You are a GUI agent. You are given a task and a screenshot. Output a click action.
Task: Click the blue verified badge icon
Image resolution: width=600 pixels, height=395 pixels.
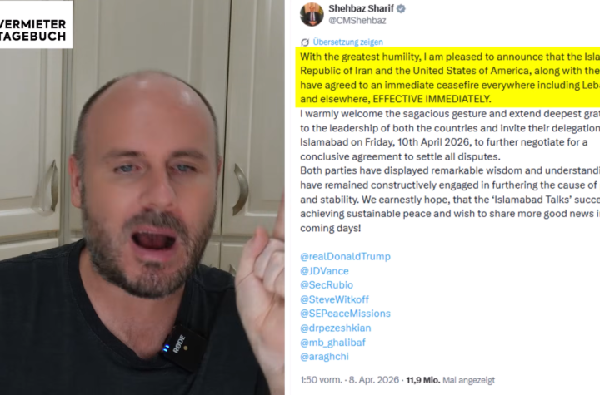(401, 9)
